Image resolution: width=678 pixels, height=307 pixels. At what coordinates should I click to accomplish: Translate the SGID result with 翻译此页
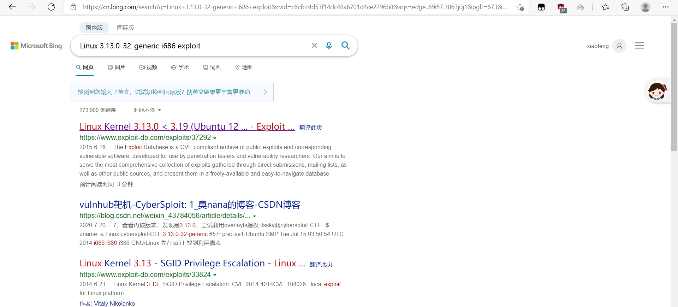[x=321, y=264]
